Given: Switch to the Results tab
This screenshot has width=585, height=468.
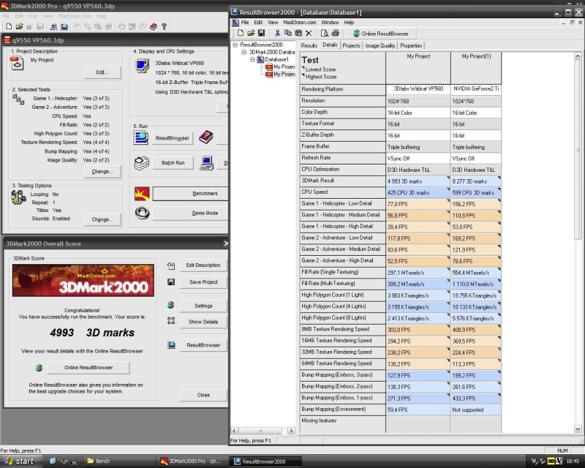Looking at the screenshot, I should click(309, 45).
